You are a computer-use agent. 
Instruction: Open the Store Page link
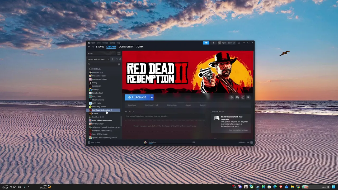tap(132, 105)
